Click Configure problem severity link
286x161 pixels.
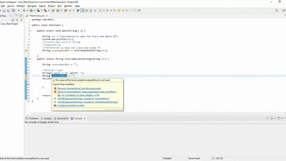point(71,106)
